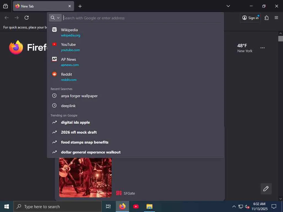
Task: Open File Explorer from the taskbar
Action: click(150, 206)
